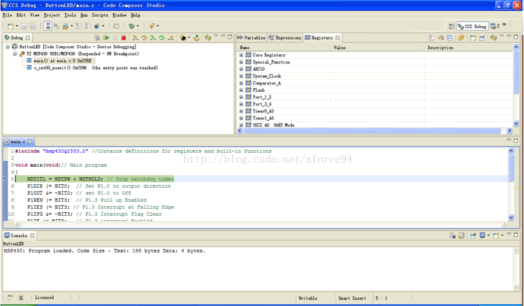The image size is (524, 306).
Task: Expand the ADC10 register group
Action: click(241, 69)
